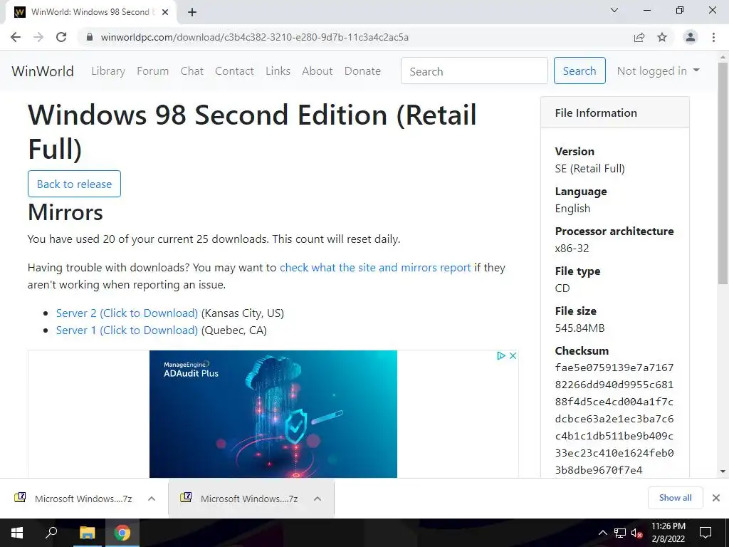Click the browser address bar URL
This screenshot has height=547, width=729.
pyautogui.click(x=255, y=37)
